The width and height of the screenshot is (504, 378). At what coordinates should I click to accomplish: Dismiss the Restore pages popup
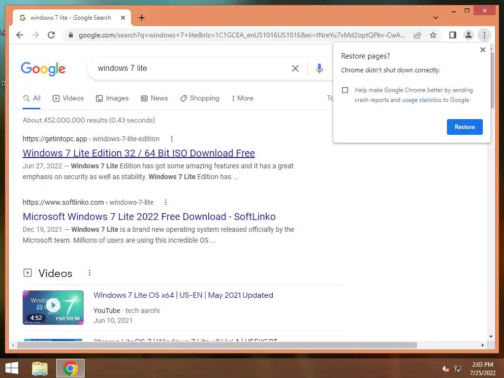click(x=482, y=50)
